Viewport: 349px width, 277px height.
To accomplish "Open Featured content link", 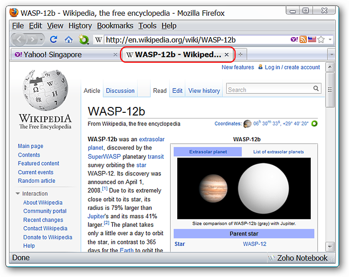I will tap(39, 164).
